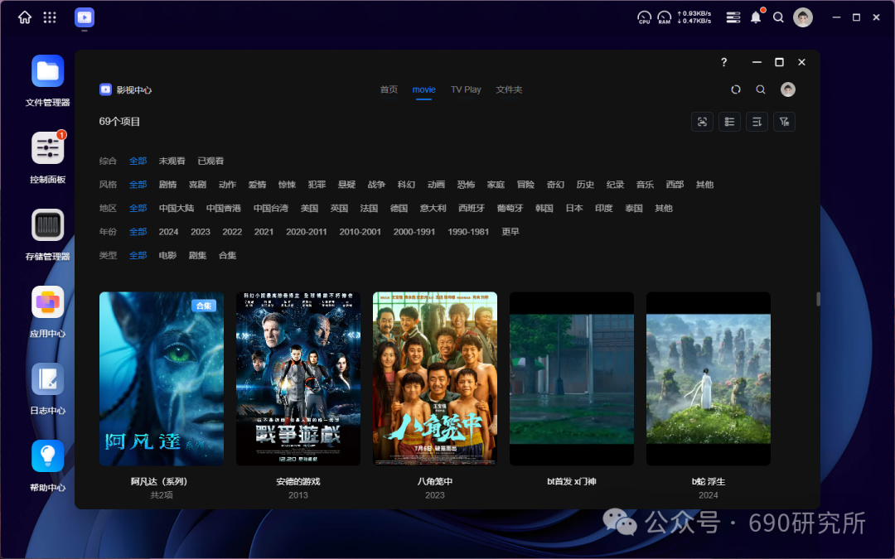Open the system search magnifier in top bar
895x559 pixels.
coord(778,17)
